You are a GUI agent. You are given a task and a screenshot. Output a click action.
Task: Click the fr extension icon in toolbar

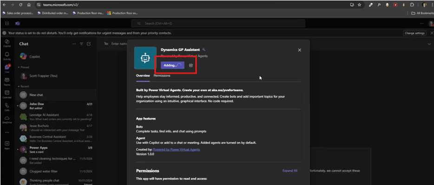tap(379, 5)
